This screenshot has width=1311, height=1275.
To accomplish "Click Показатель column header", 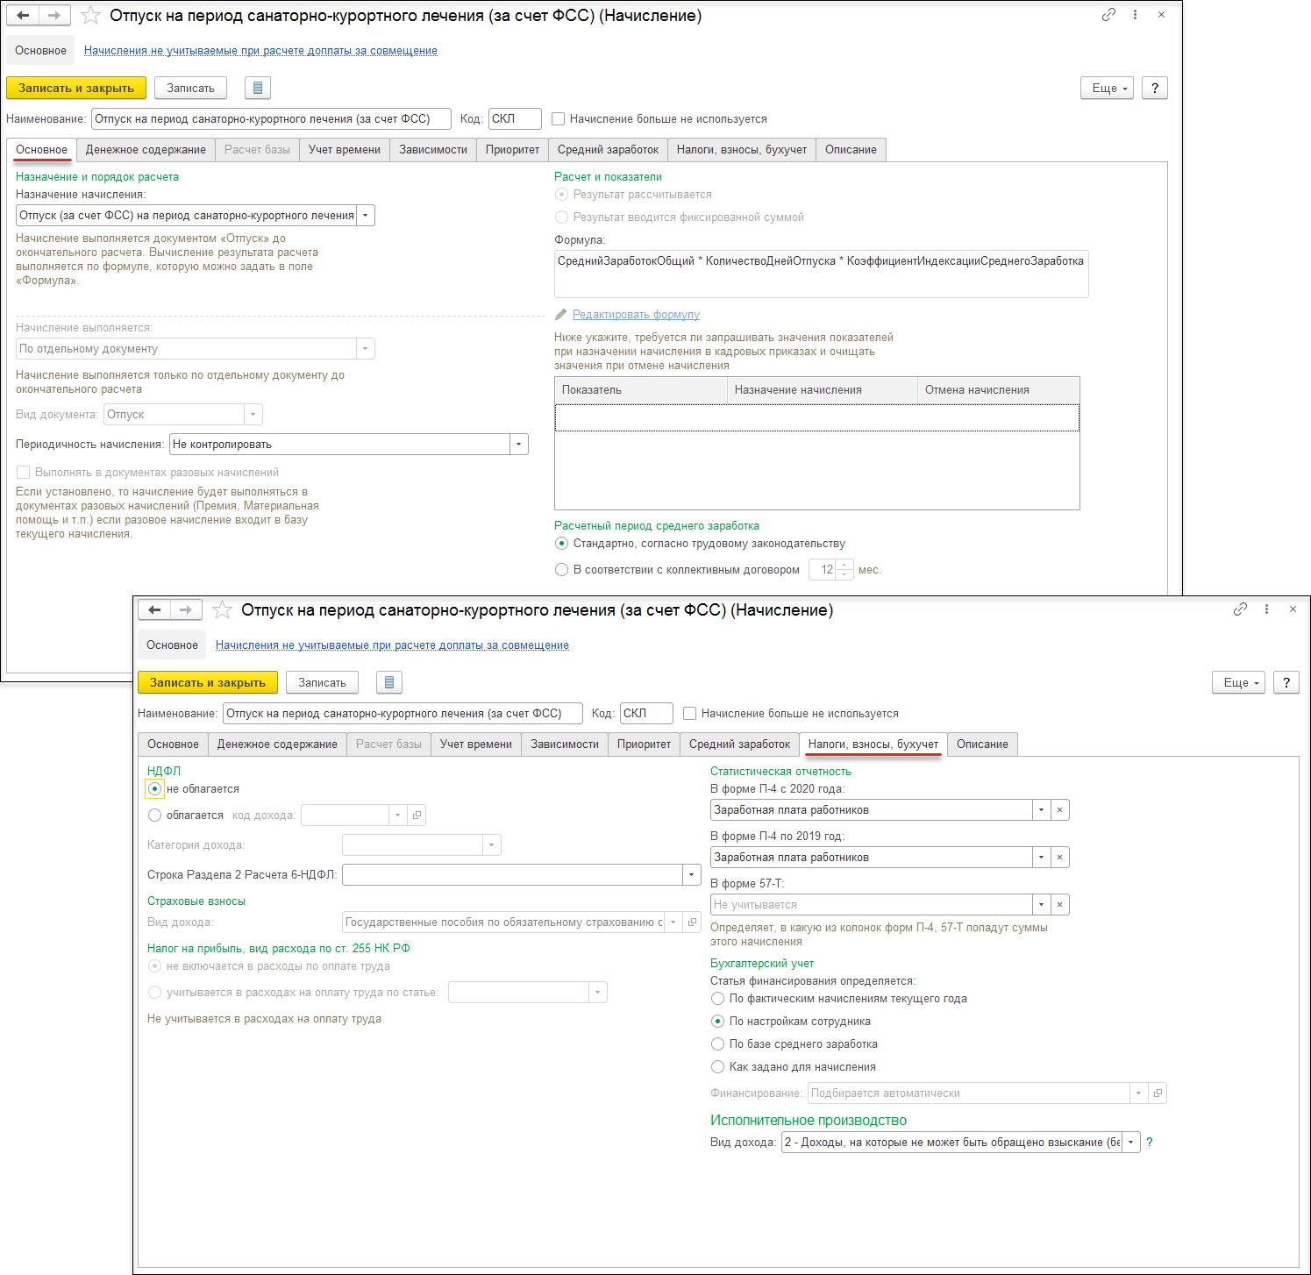I will 641,390.
